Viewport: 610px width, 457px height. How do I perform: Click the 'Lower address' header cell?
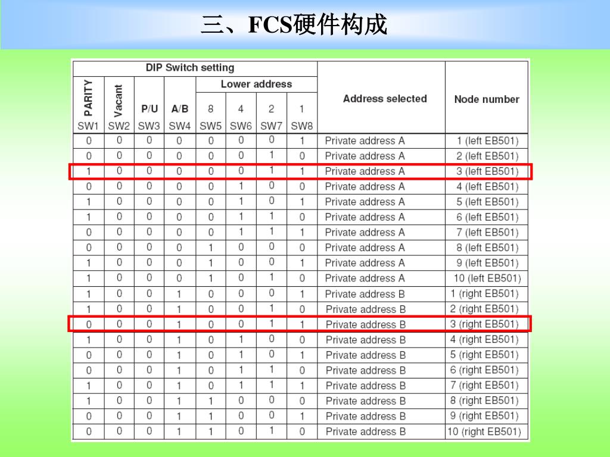click(x=256, y=84)
